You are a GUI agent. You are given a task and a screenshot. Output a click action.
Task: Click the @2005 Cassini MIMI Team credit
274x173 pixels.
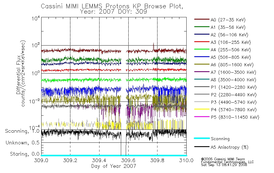click(x=223, y=159)
